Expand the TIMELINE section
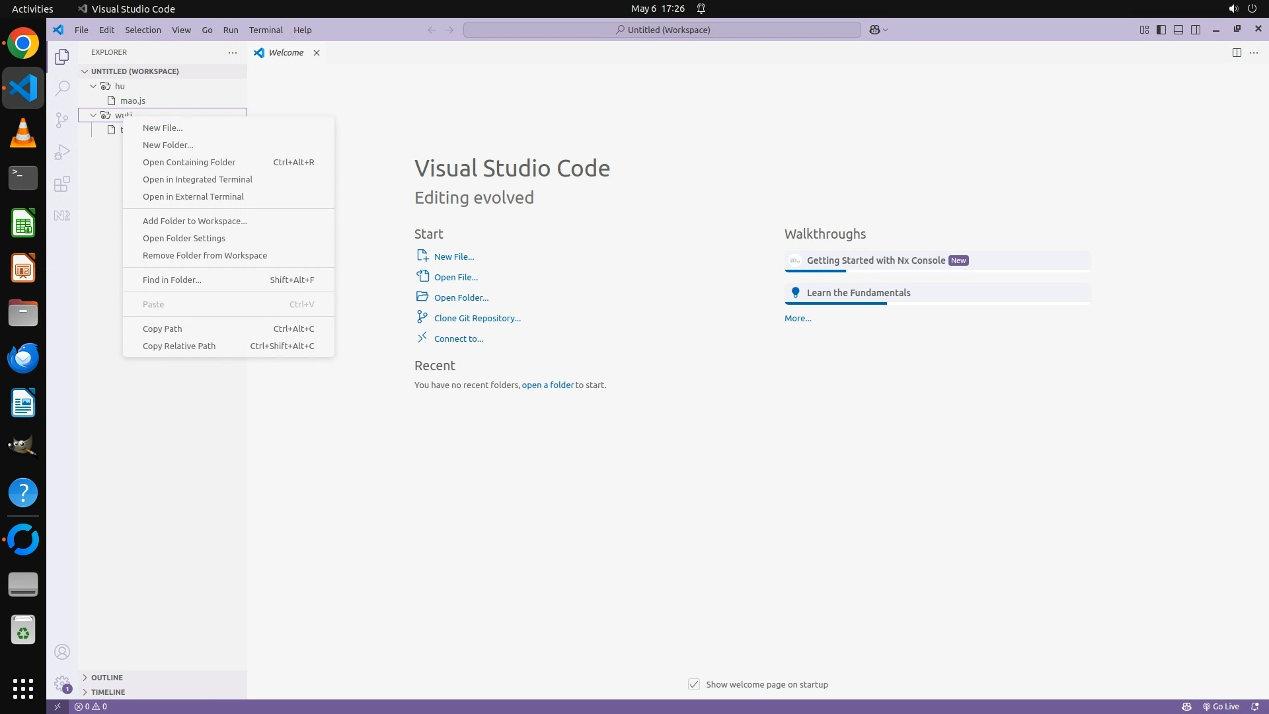This screenshot has width=1269, height=714. pos(108,692)
